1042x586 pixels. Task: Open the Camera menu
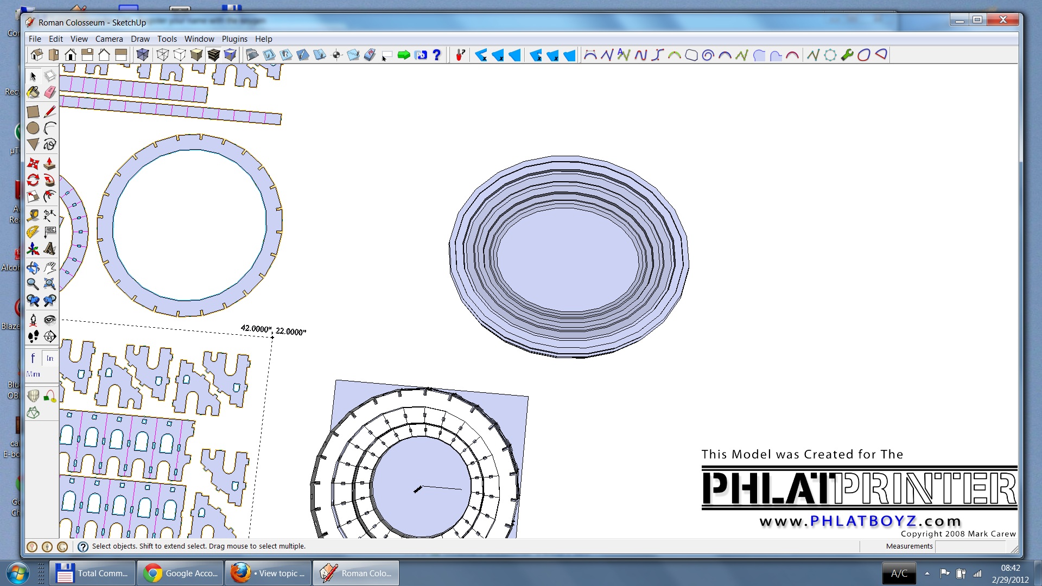pyautogui.click(x=109, y=39)
